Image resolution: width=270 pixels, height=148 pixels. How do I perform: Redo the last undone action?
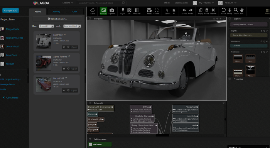191,11
